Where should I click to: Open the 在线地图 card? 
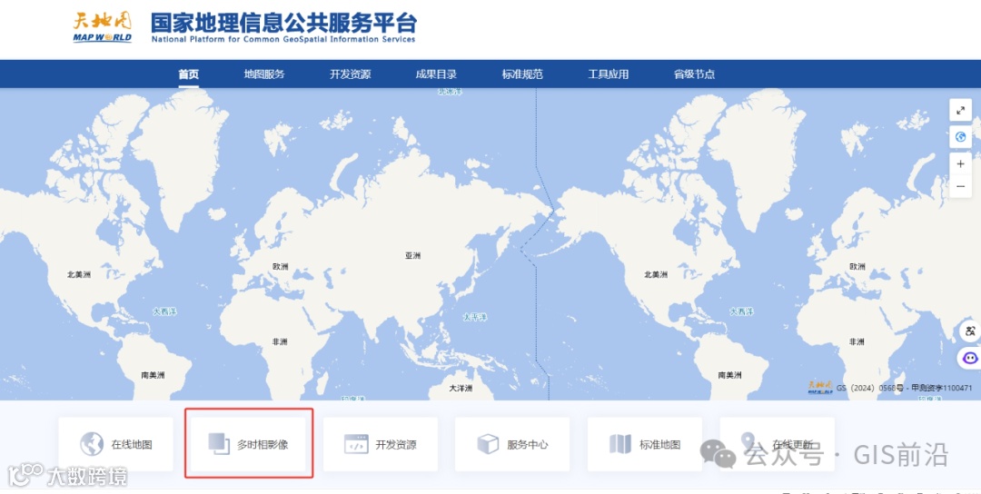115,445
